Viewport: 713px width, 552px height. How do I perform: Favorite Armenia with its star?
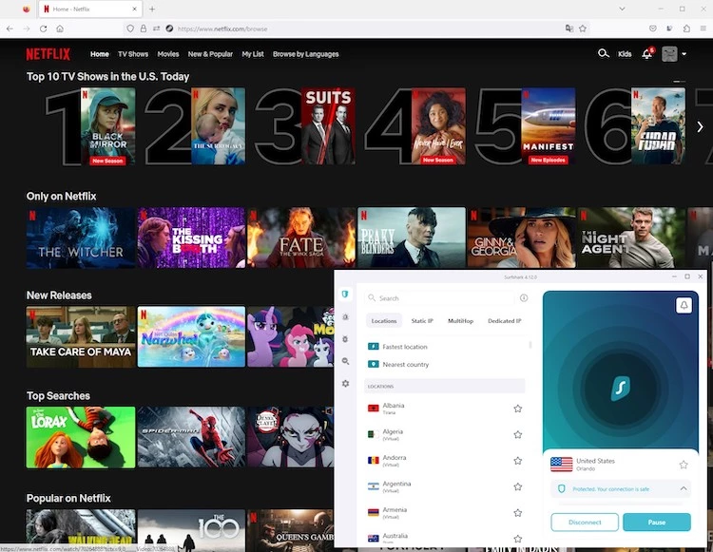517,513
